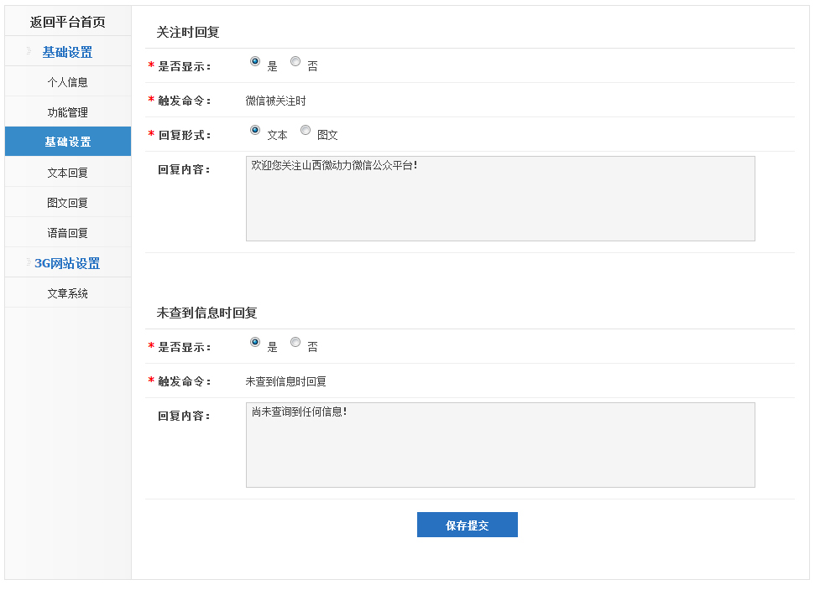815x590 pixels.
Task: Click the 尚未查询到任何信息 reply content textarea
Action: pos(500,445)
